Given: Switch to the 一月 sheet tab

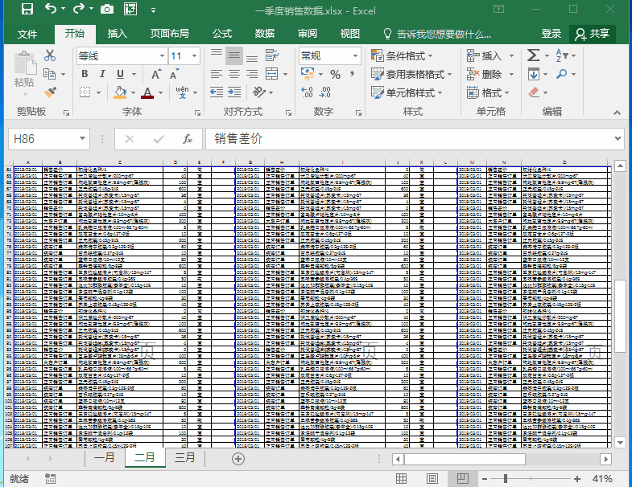Looking at the screenshot, I should click(x=105, y=458).
